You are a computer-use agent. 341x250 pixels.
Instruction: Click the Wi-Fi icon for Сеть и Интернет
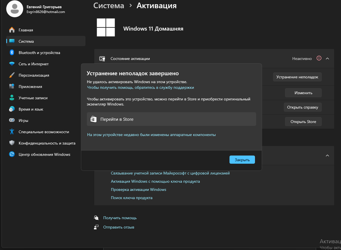tap(12, 64)
